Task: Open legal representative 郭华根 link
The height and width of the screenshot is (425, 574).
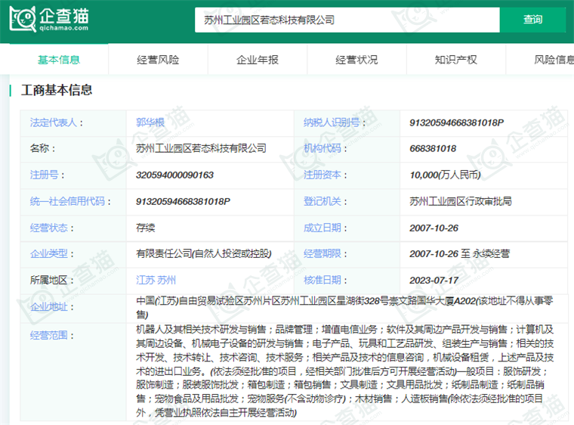Action: (x=150, y=123)
